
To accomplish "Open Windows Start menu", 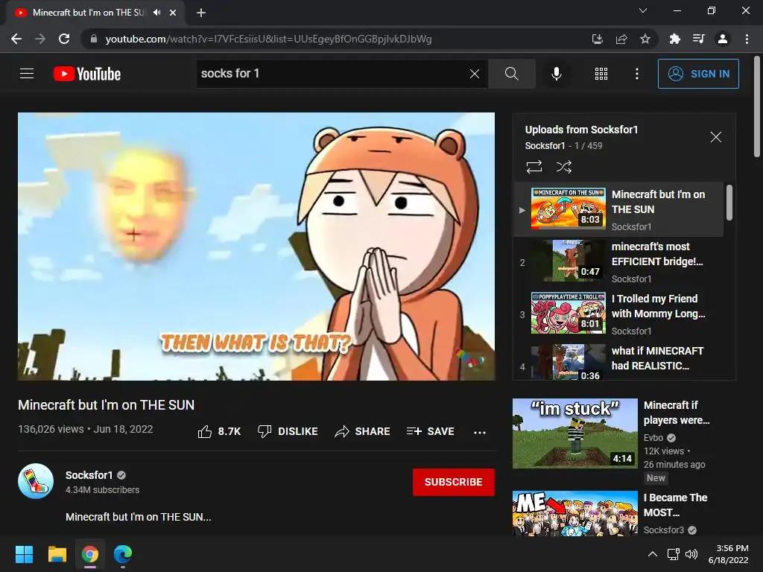I will click(24, 554).
